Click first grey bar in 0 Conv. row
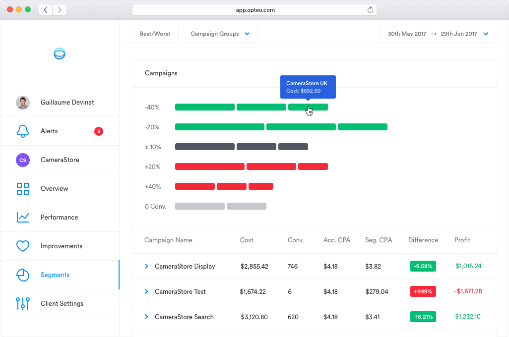The height and width of the screenshot is (337, 509). pos(199,206)
